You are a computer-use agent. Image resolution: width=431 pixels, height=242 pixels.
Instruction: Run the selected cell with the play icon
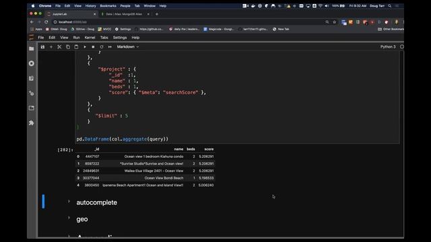pos(85,47)
